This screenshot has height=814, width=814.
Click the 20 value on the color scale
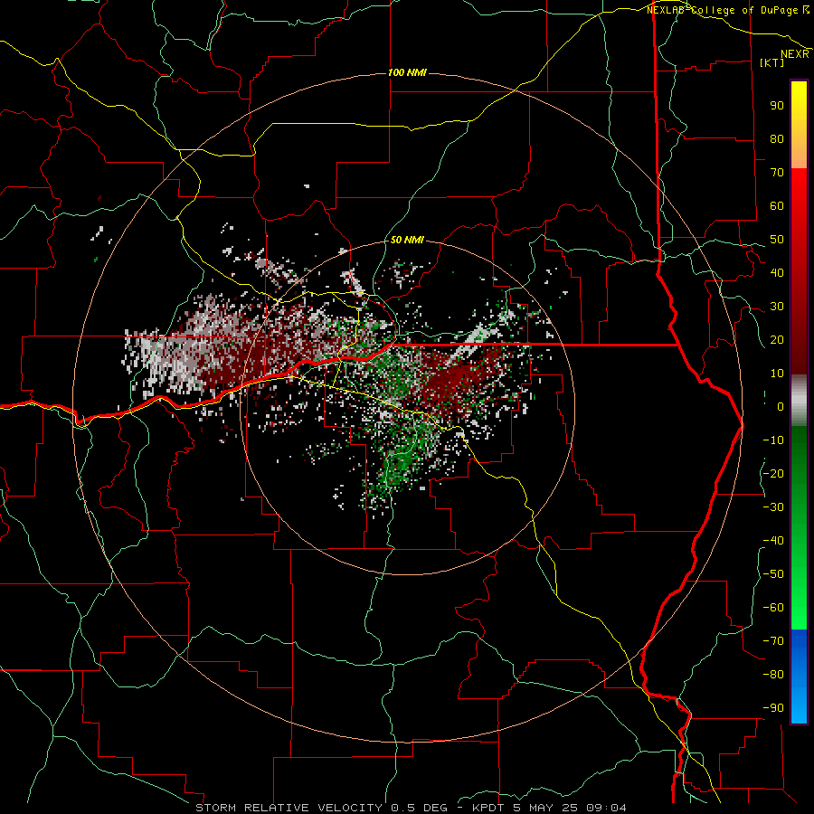pos(777,339)
